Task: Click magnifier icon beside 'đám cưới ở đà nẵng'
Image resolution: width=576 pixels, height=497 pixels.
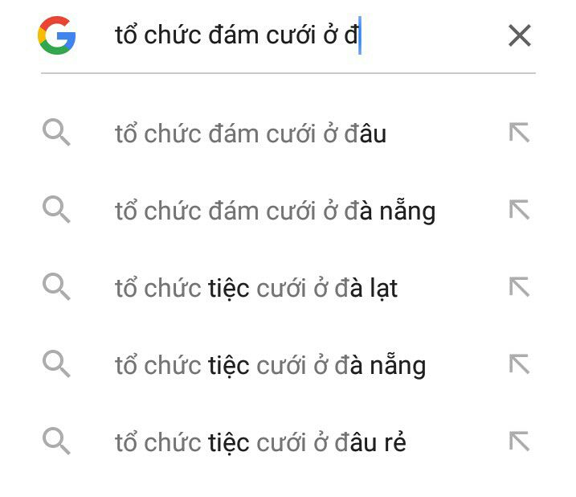Action: (x=56, y=209)
